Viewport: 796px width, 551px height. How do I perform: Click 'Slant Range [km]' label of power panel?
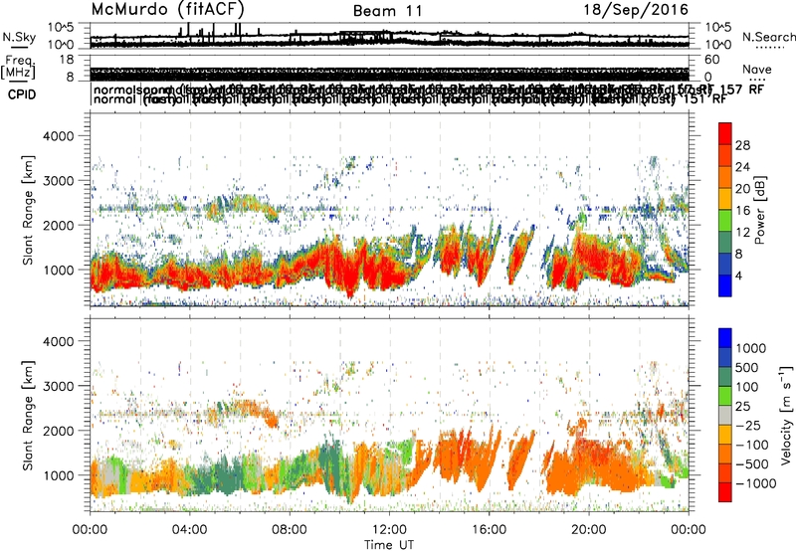pyautogui.click(x=28, y=210)
